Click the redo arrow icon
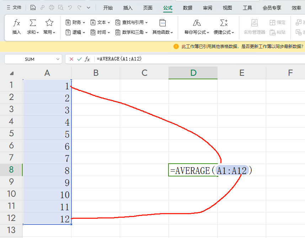 (x=79, y=7)
